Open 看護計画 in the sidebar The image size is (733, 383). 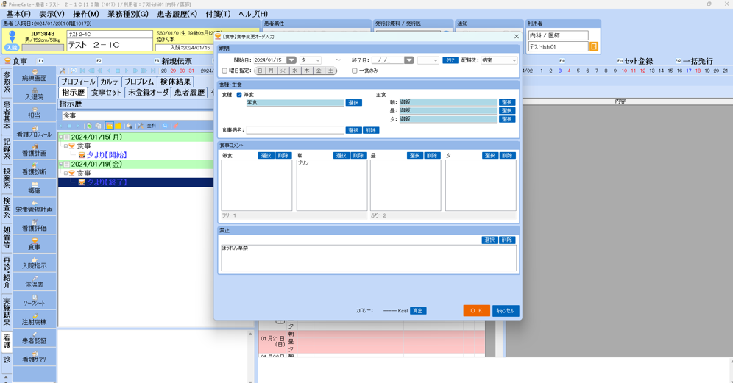click(35, 151)
